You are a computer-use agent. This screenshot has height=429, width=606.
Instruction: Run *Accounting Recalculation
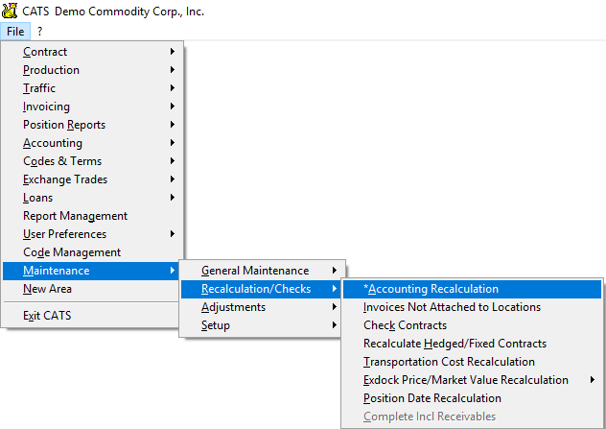[x=472, y=289]
